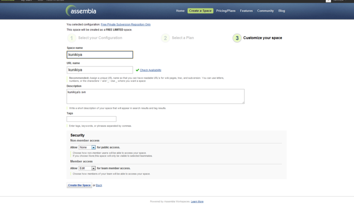Open the non-member public access dropdown
This screenshot has height=206, width=354.
[x=87, y=147]
